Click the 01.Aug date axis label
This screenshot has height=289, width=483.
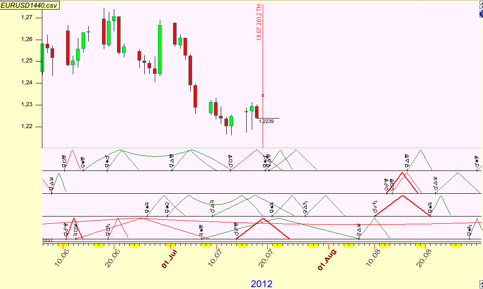(x=327, y=258)
